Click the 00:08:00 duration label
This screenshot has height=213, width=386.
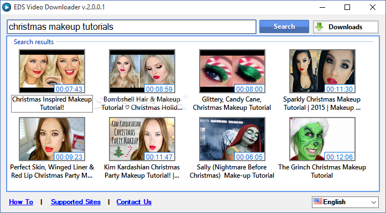(249, 89)
